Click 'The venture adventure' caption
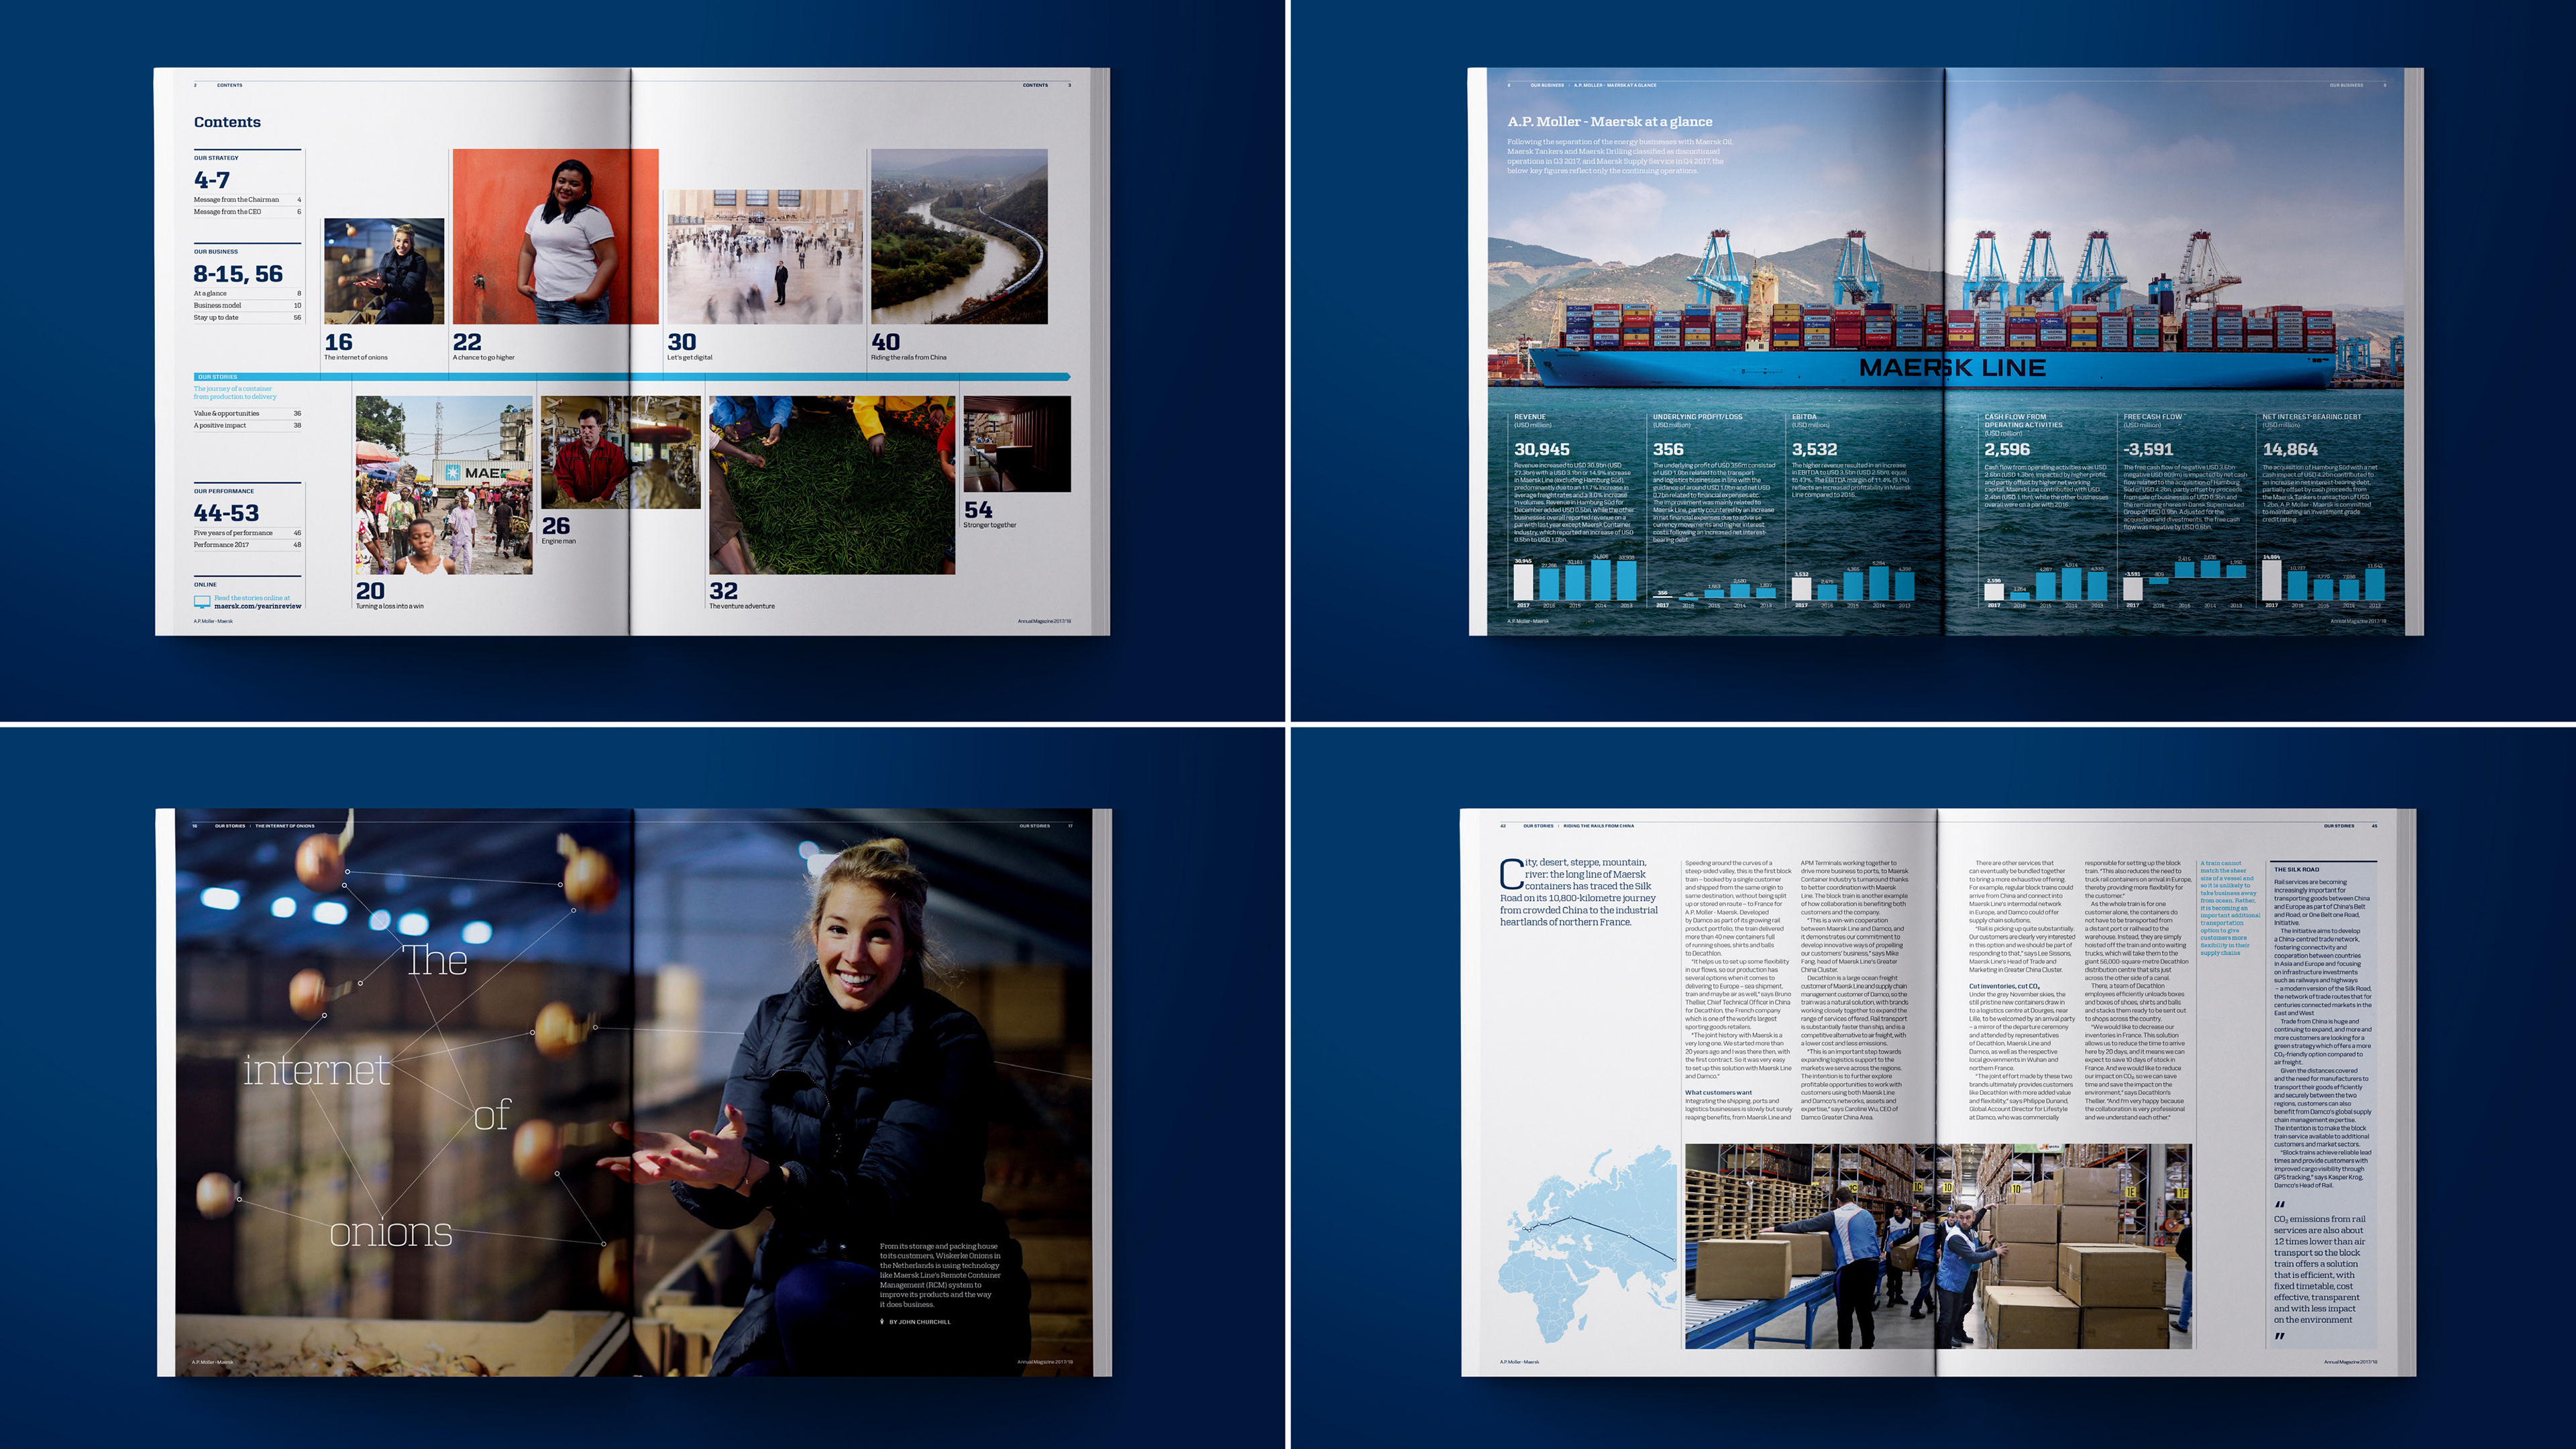This screenshot has height=1449, width=2576. (x=742, y=607)
